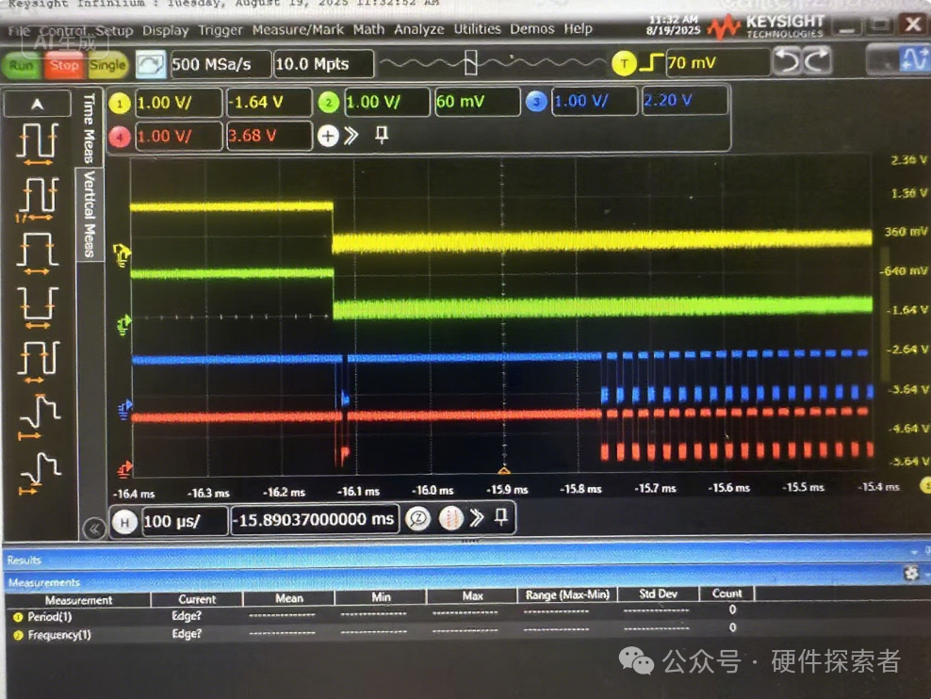Open the Measure/Mark menu
Viewport: 931px width, 699px height.
298,29
